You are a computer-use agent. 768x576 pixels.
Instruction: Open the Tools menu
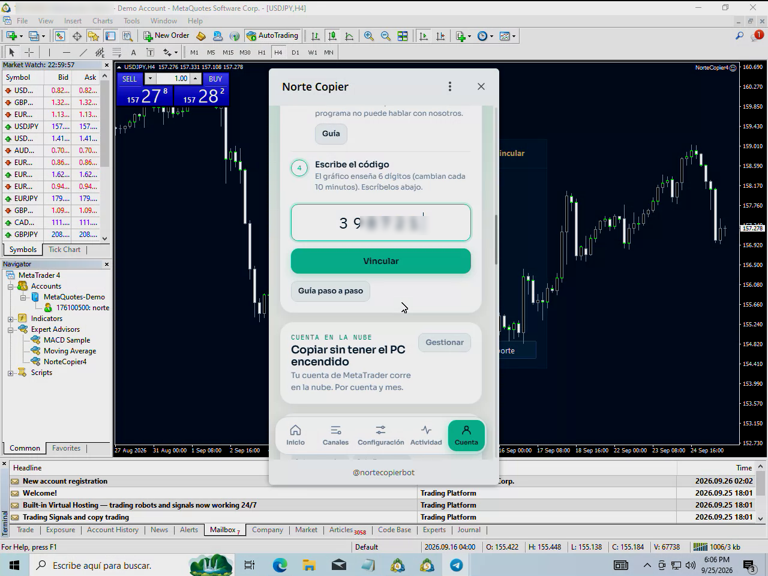131,20
